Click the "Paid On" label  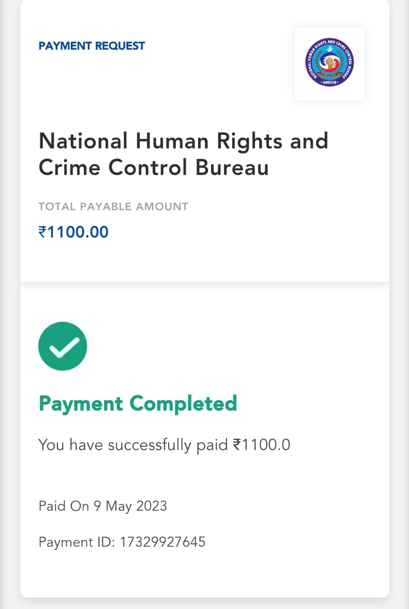pos(59,506)
